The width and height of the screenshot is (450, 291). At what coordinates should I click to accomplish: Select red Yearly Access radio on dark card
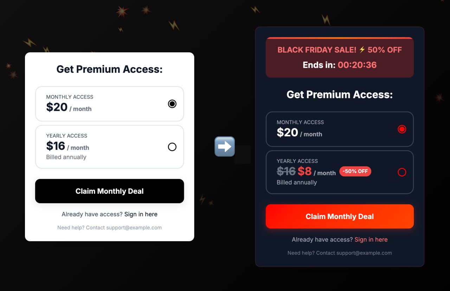(x=402, y=172)
